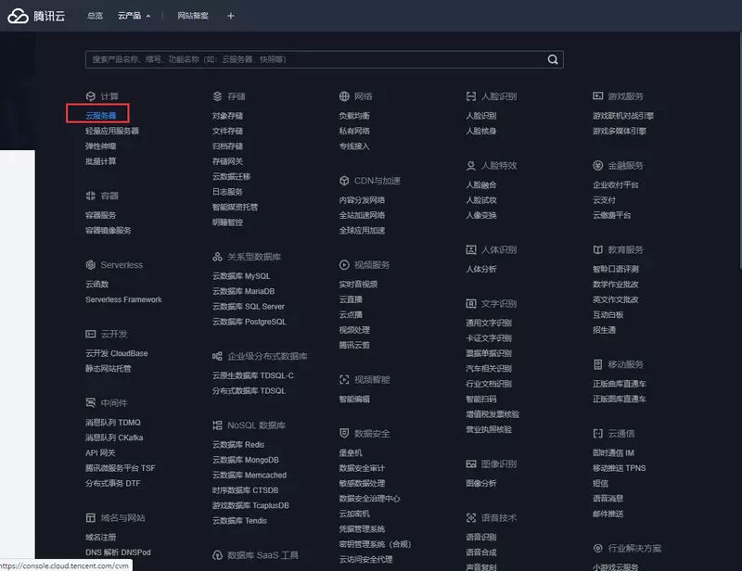This screenshot has width=742, height=571.
Task: Open 云数据库 Redis link
Action: (238, 445)
